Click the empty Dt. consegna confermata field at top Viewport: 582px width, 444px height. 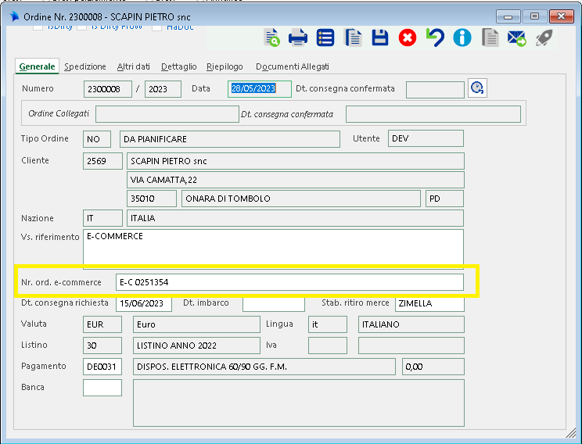(x=435, y=90)
